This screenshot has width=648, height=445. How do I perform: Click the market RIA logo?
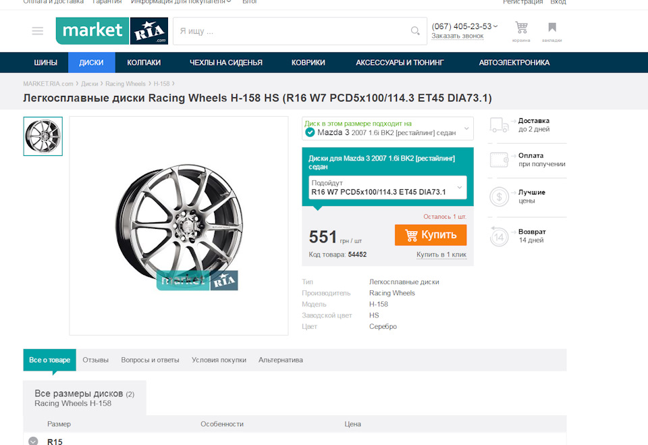[x=112, y=30]
